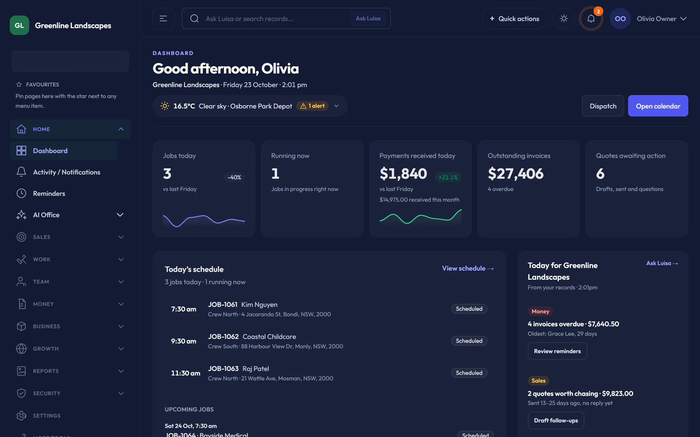700x437 pixels.
Task: Click the Home house icon
Action: coord(21,129)
